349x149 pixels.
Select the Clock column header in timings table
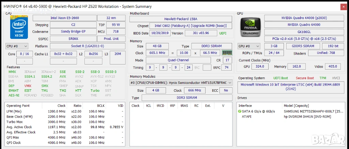click(136, 106)
